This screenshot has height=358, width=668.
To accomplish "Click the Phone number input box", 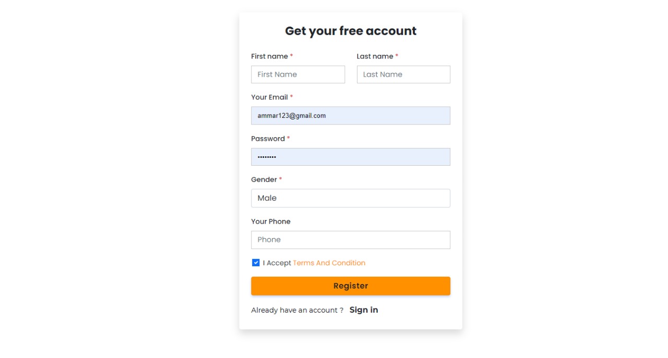I will (350, 240).
